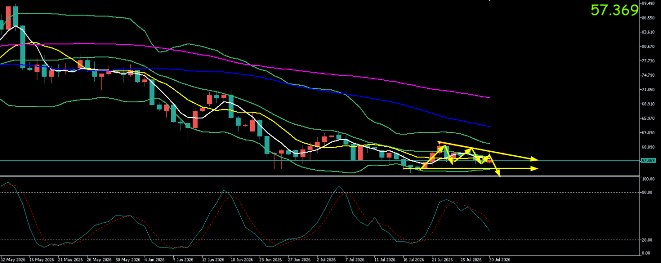This screenshot has height=263, width=661.
Task: Click the 16 Jul 2026 date label
Action: coord(413,260)
